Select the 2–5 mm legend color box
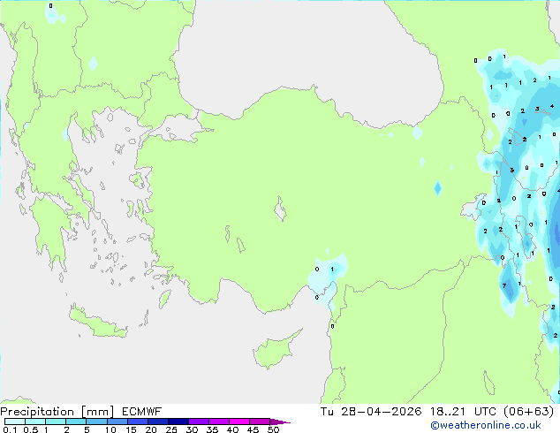560x433 pixels. tap(76, 422)
